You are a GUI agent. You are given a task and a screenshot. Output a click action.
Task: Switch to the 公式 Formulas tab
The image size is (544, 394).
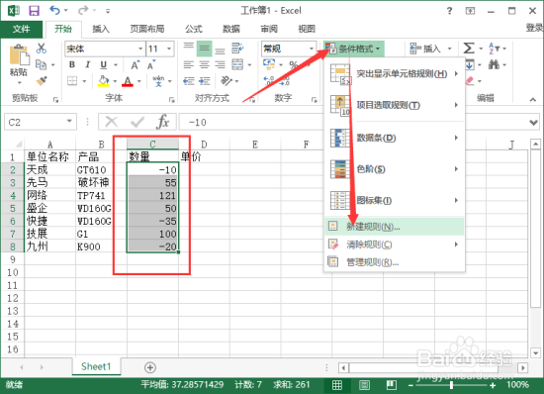[193, 29]
